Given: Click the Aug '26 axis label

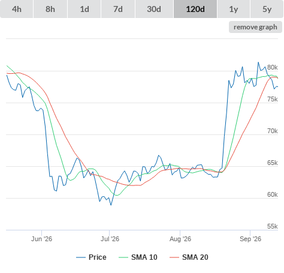Looking at the screenshot, I should [180, 239].
